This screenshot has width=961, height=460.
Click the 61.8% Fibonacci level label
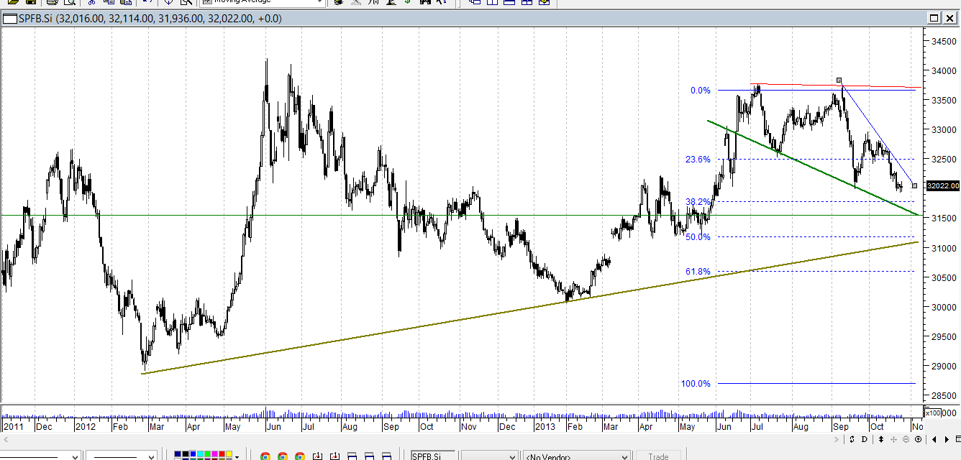pyautogui.click(x=698, y=272)
